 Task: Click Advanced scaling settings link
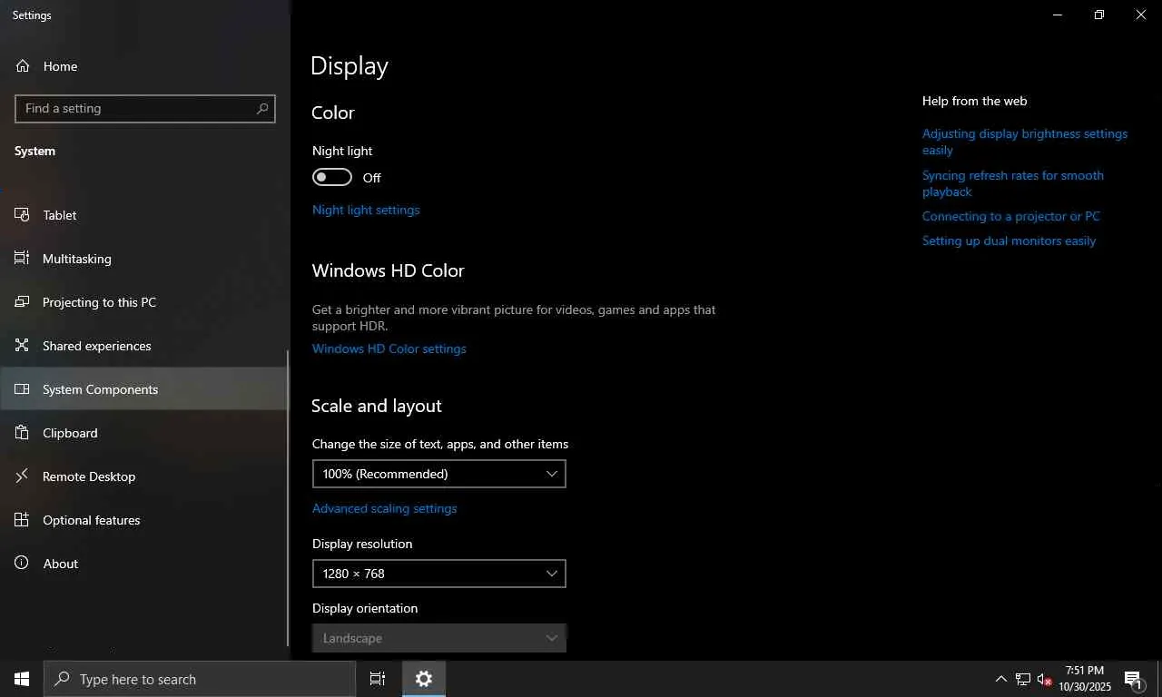tap(385, 508)
